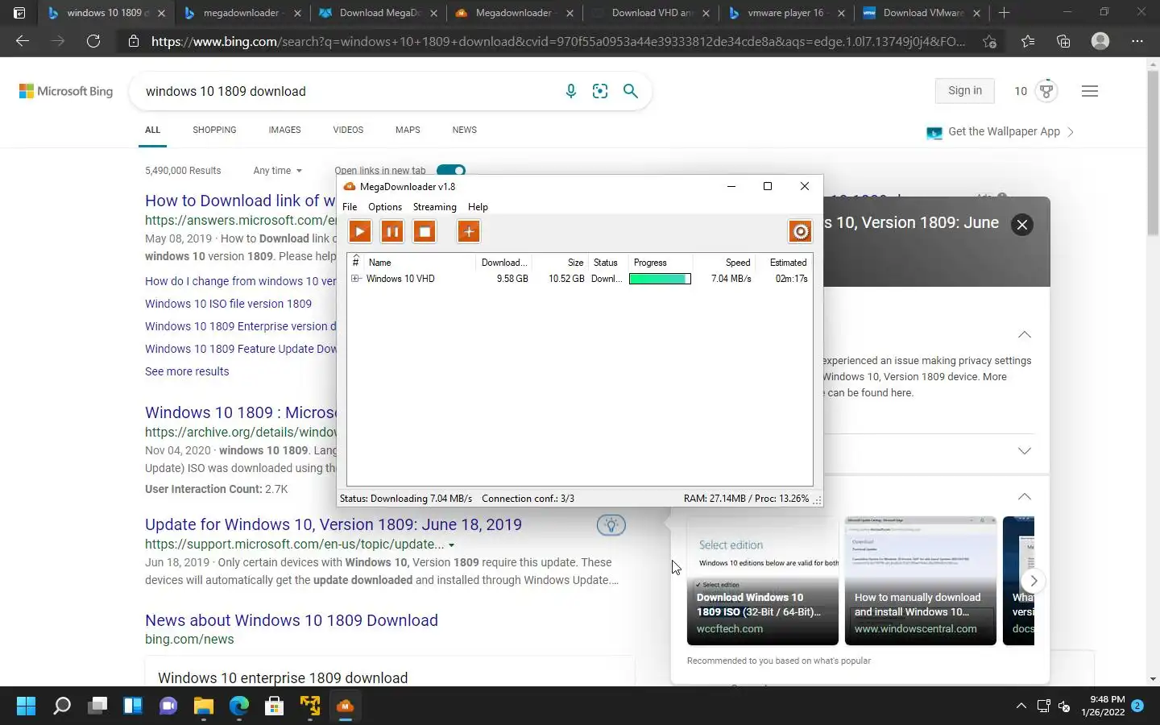The image size is (1160, 725).
Task: Switch to the SHOPPING search tab
Action: (x=214, y=130)
